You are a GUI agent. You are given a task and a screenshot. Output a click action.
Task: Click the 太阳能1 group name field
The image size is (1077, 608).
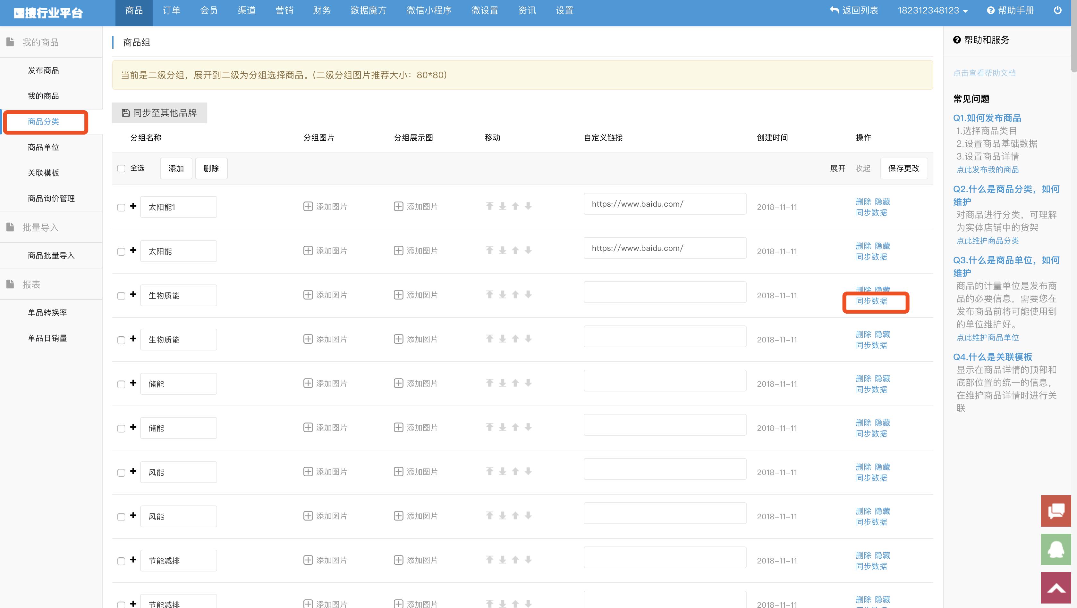179,207
